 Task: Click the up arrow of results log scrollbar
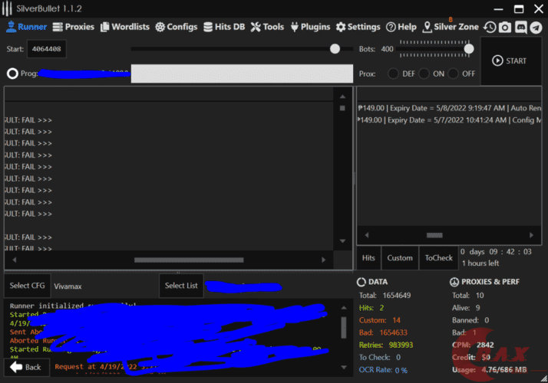(x=342, y=97)
